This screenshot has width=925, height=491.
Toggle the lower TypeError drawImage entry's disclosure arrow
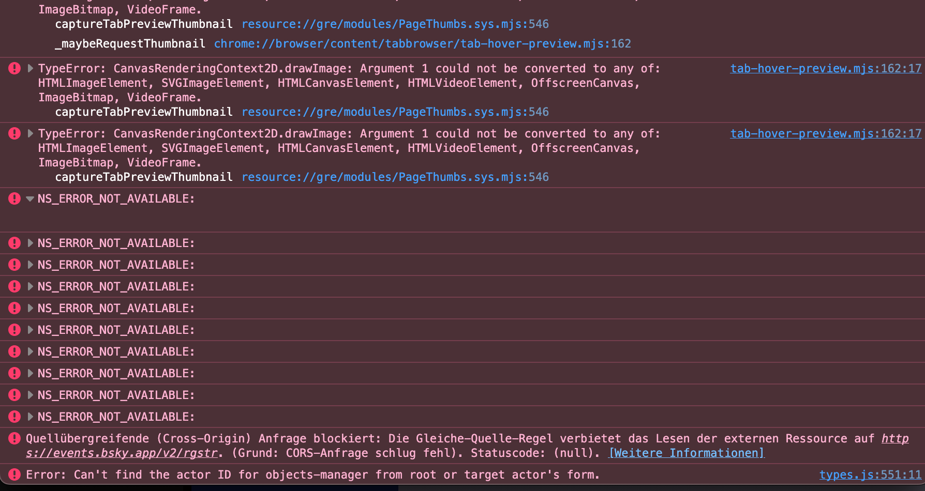30,133
